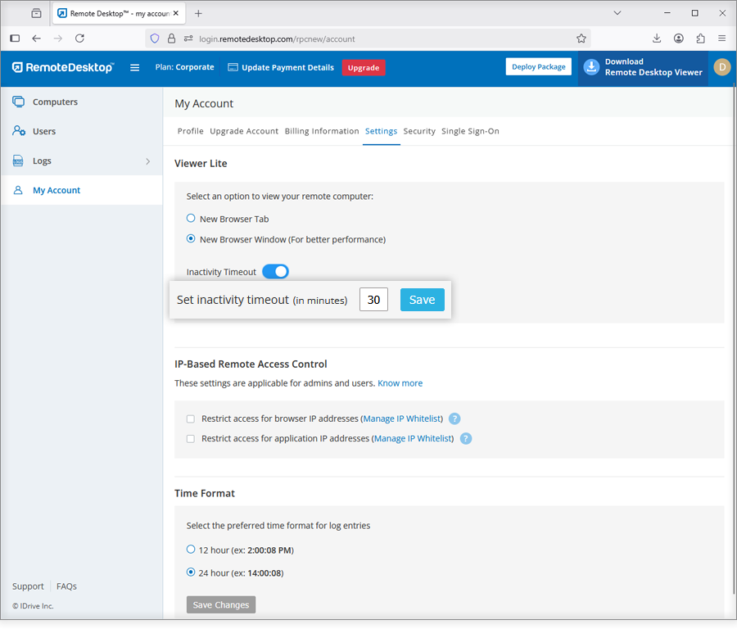This screenshot has width=737, height=629.
Task: Click the red Upgrade button
Action: point(363,68)
